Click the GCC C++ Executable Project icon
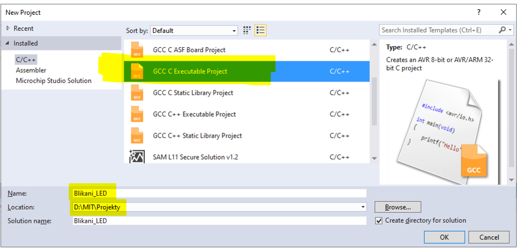This screenshot has width=520, height=249. 137,114
